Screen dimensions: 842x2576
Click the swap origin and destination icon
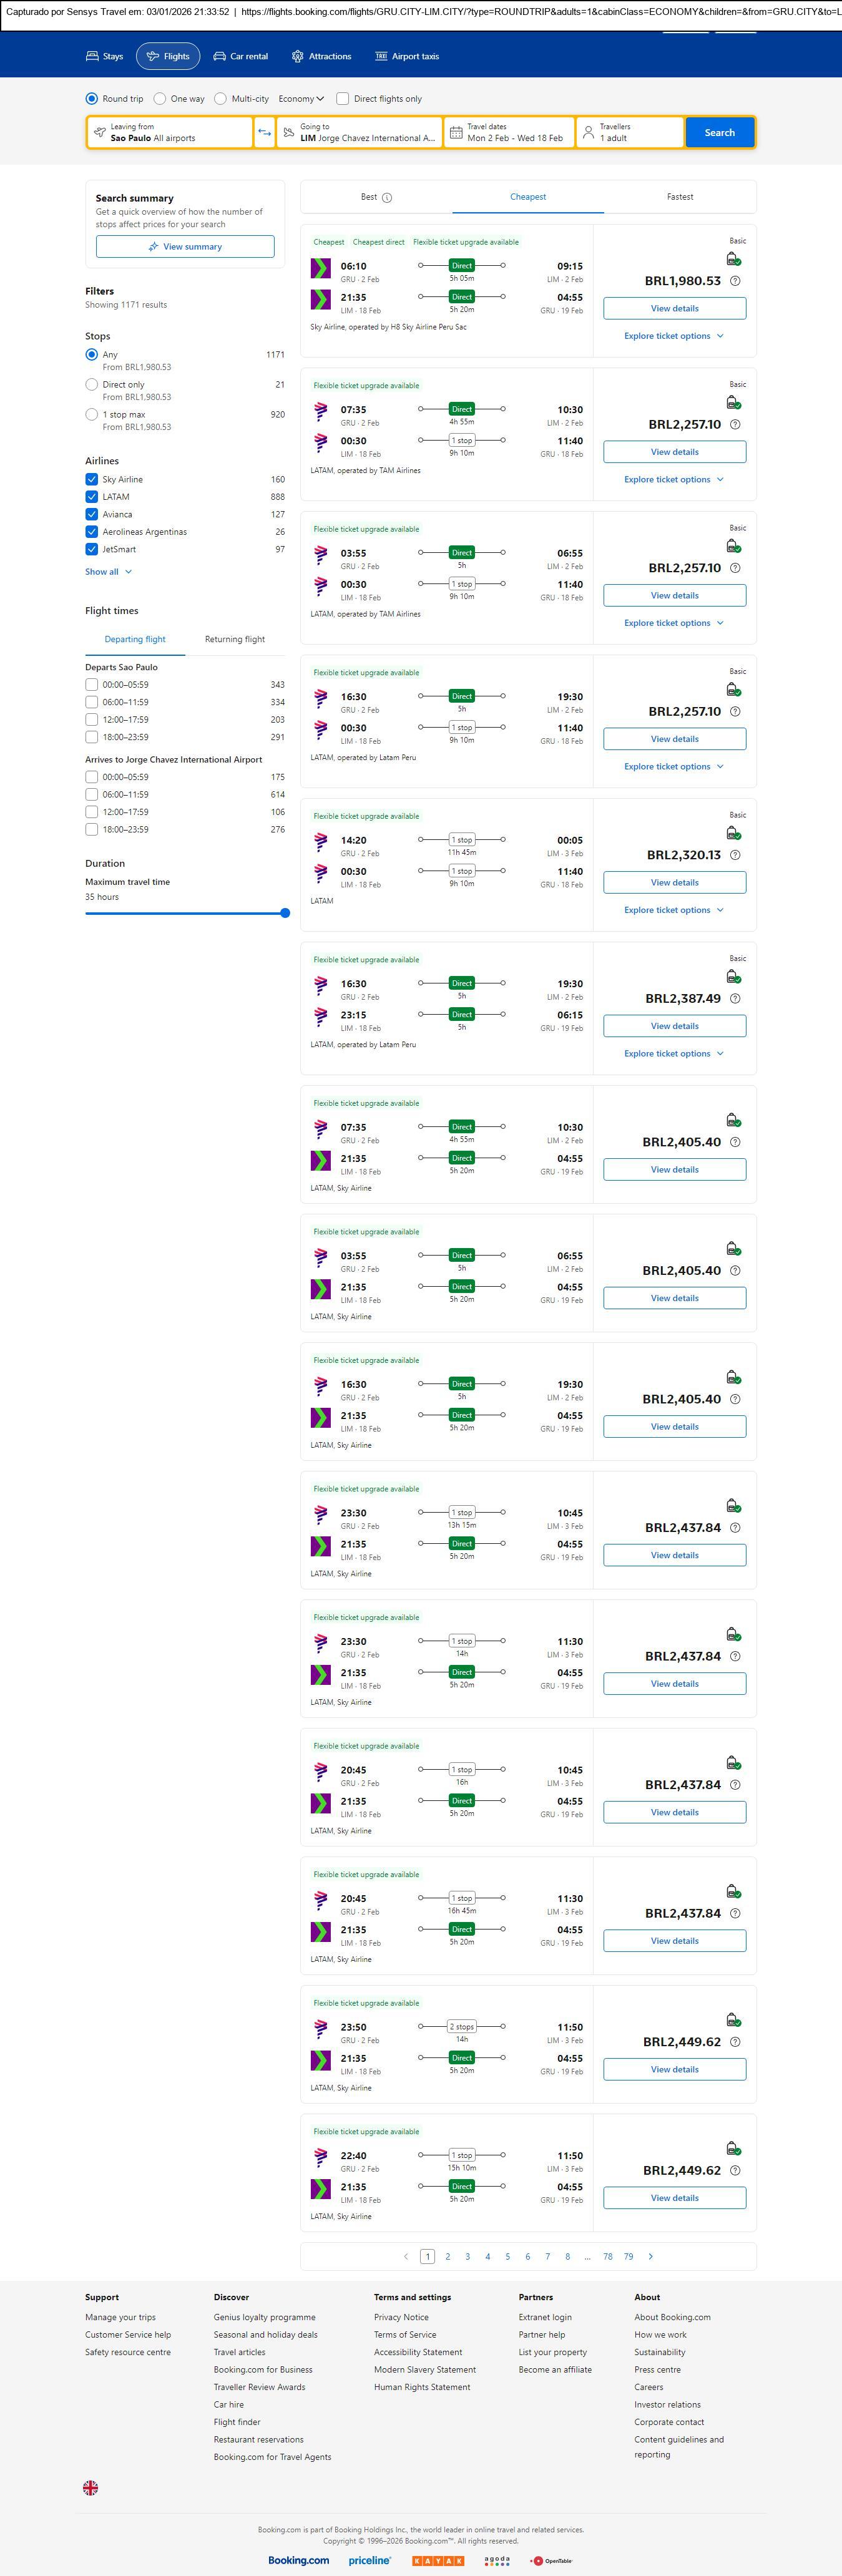264,133
